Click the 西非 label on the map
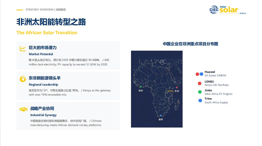Image resolution: width=262 pixels, height=146 pixels. [141, 91]
